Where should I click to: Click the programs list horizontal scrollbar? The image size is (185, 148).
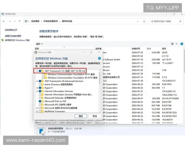[107, 124]
